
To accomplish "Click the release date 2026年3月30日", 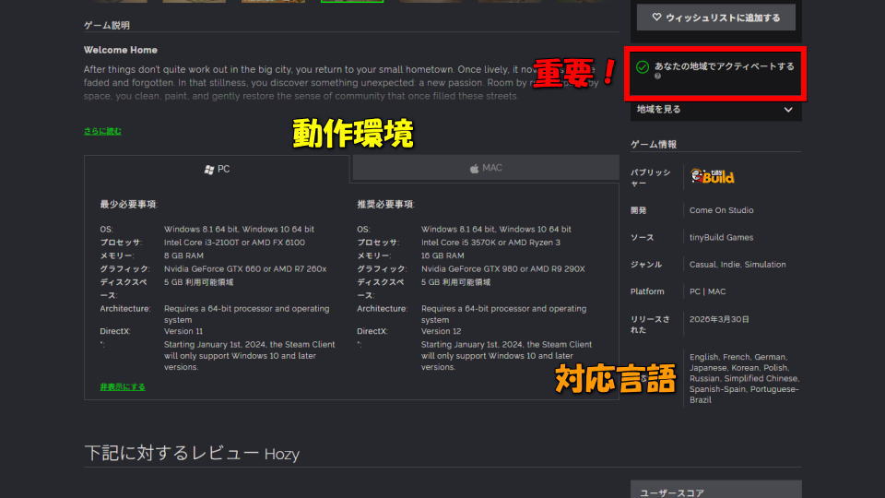I will pyautogui.click(x=720, y=319).
